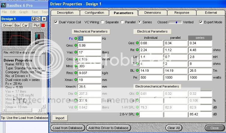Click the green indicator next to Fs
The height and width of the screenshot is (133, 226).
pyautogui.click(x=76, y=39)
